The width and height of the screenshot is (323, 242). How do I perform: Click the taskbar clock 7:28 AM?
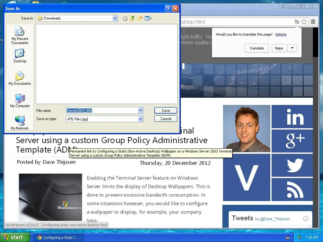pos(311,238)
